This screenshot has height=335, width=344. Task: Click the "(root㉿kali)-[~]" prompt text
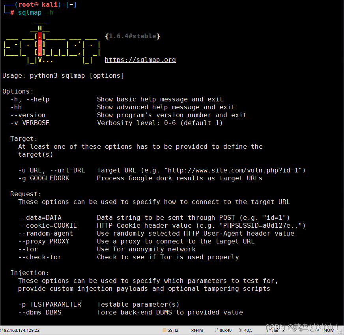point(45,5)
